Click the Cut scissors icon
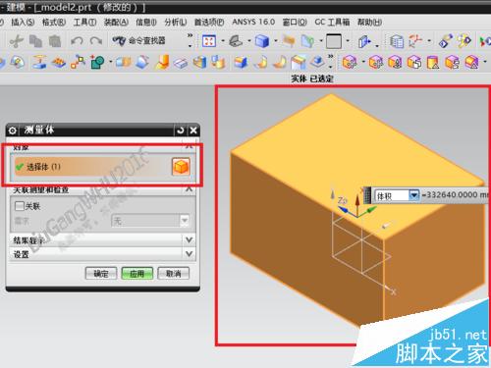 [x=17, y=41]
